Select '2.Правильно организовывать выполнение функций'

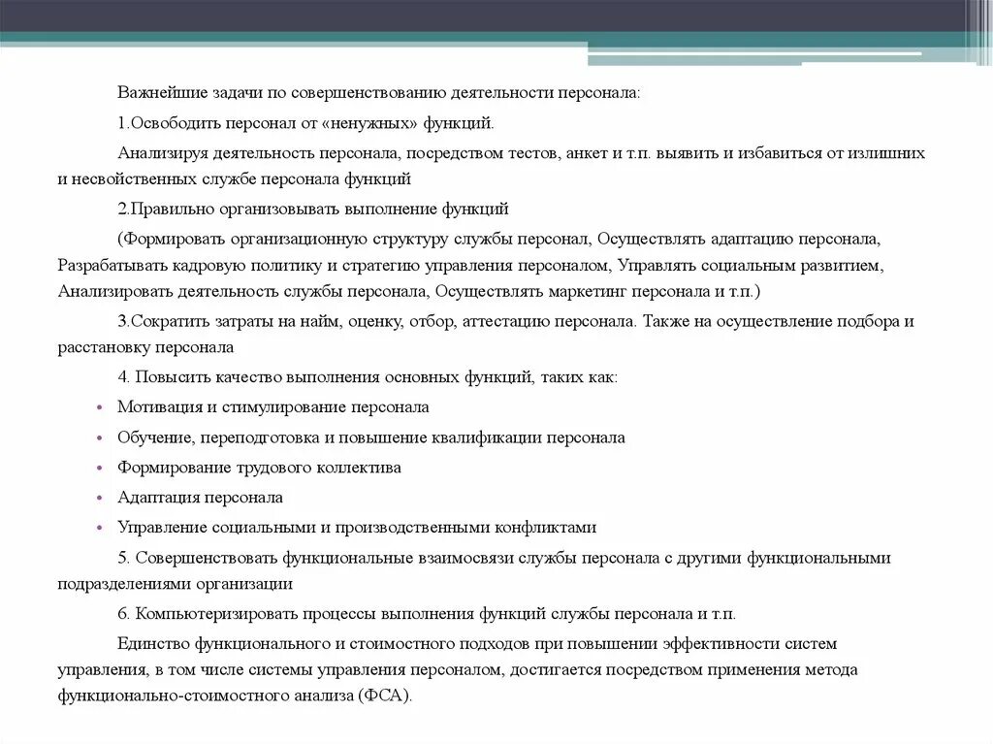point(313,210)
